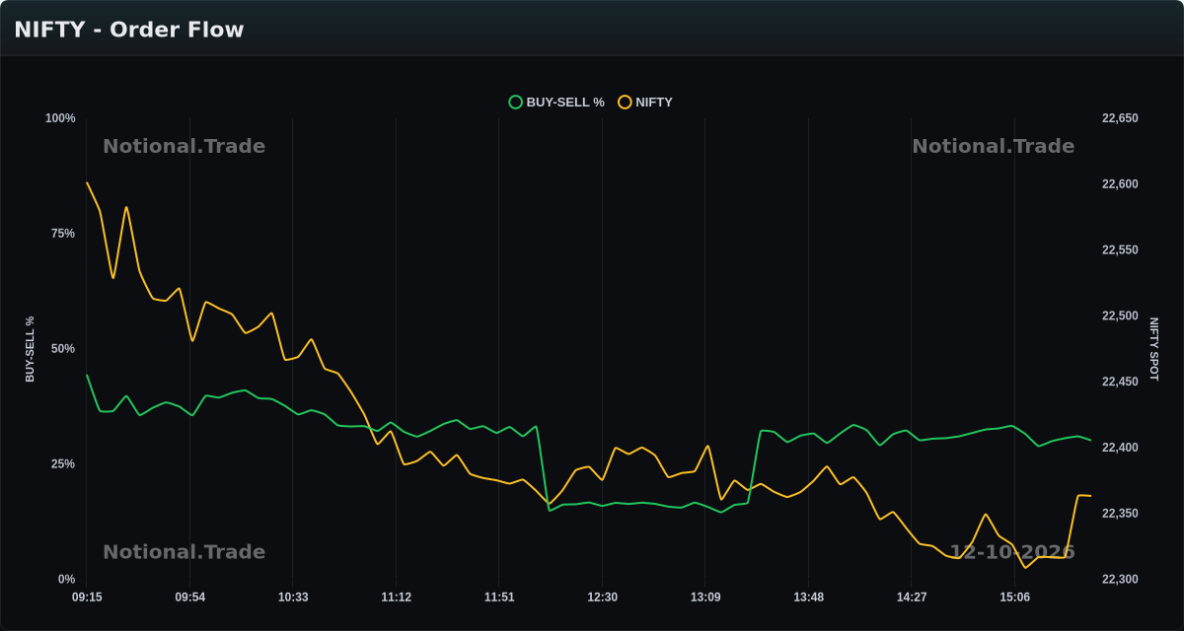Screen dimensions: 1184x631
Task: Click the 0% left axis label
Action: pyautogui.click(x=66, y=580)
